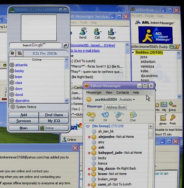
Task: Click the buddy icons beside sk8erdreamer5940's Buddy
Action: click(174, 47)
